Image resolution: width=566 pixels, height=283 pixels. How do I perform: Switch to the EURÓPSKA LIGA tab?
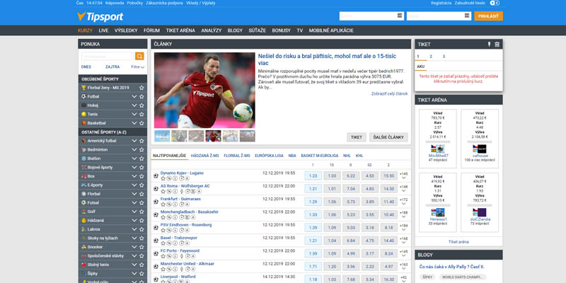click(270, 156)
